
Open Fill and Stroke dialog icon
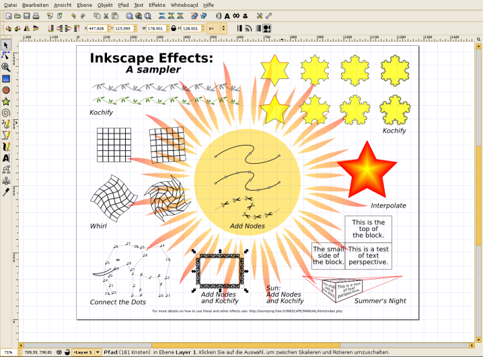(x=218, y=16)
